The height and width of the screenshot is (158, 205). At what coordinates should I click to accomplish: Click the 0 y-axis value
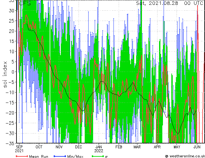click(13, 72)
